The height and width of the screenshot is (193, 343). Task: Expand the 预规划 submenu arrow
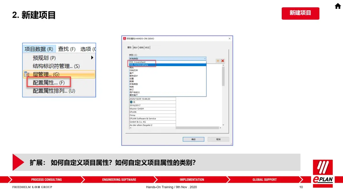pyautogui.click(x=92, y=58)
